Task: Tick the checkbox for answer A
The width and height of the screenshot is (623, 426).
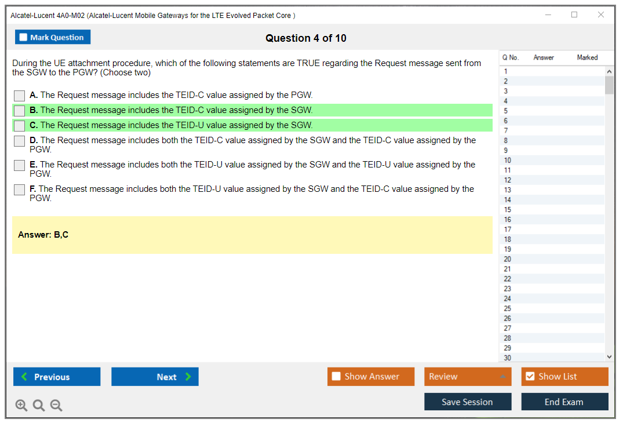Action: pos(20,96)
